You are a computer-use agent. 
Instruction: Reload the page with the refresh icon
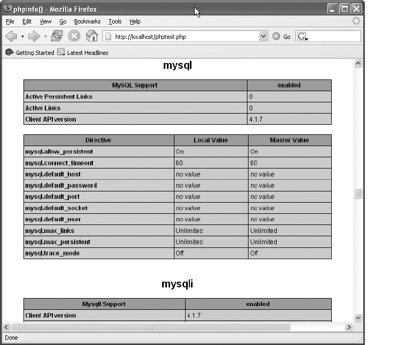pos(57,36)
